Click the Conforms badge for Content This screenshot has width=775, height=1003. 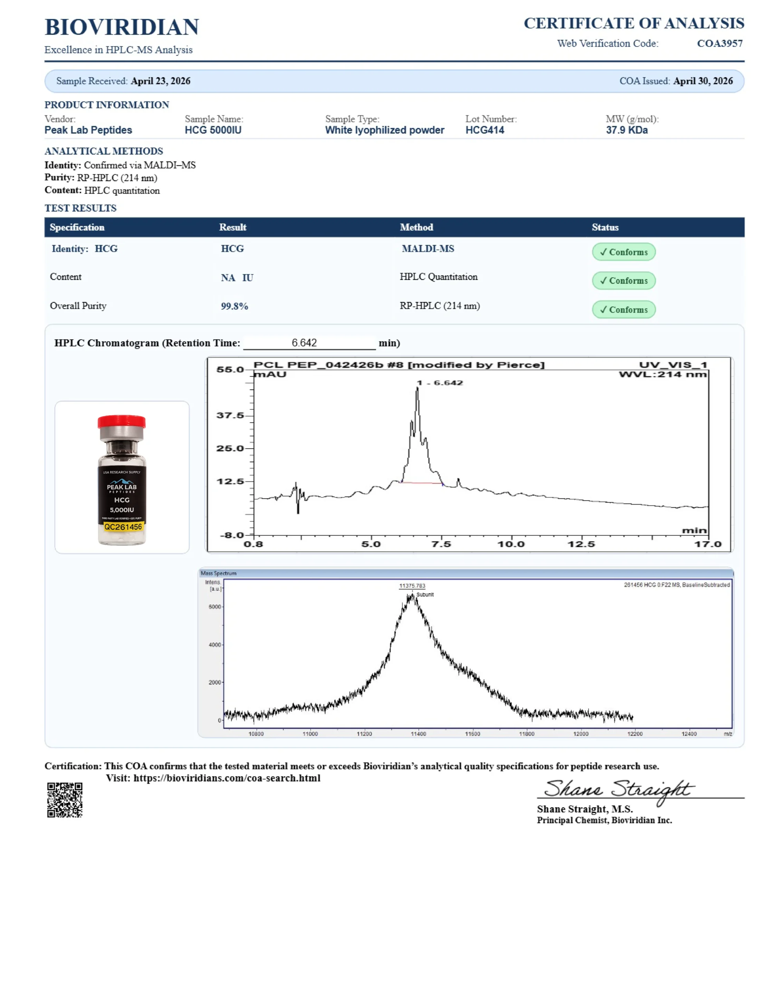[x=623, y=281]
